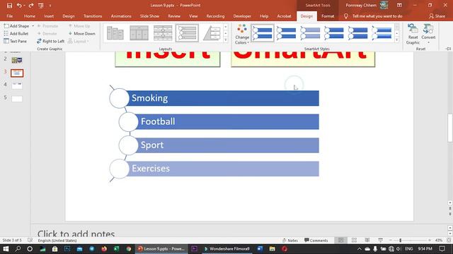This screenshot has height=254, width=453.
Task: Click the Football bar in SmartArt
Action: click(227, 122)
